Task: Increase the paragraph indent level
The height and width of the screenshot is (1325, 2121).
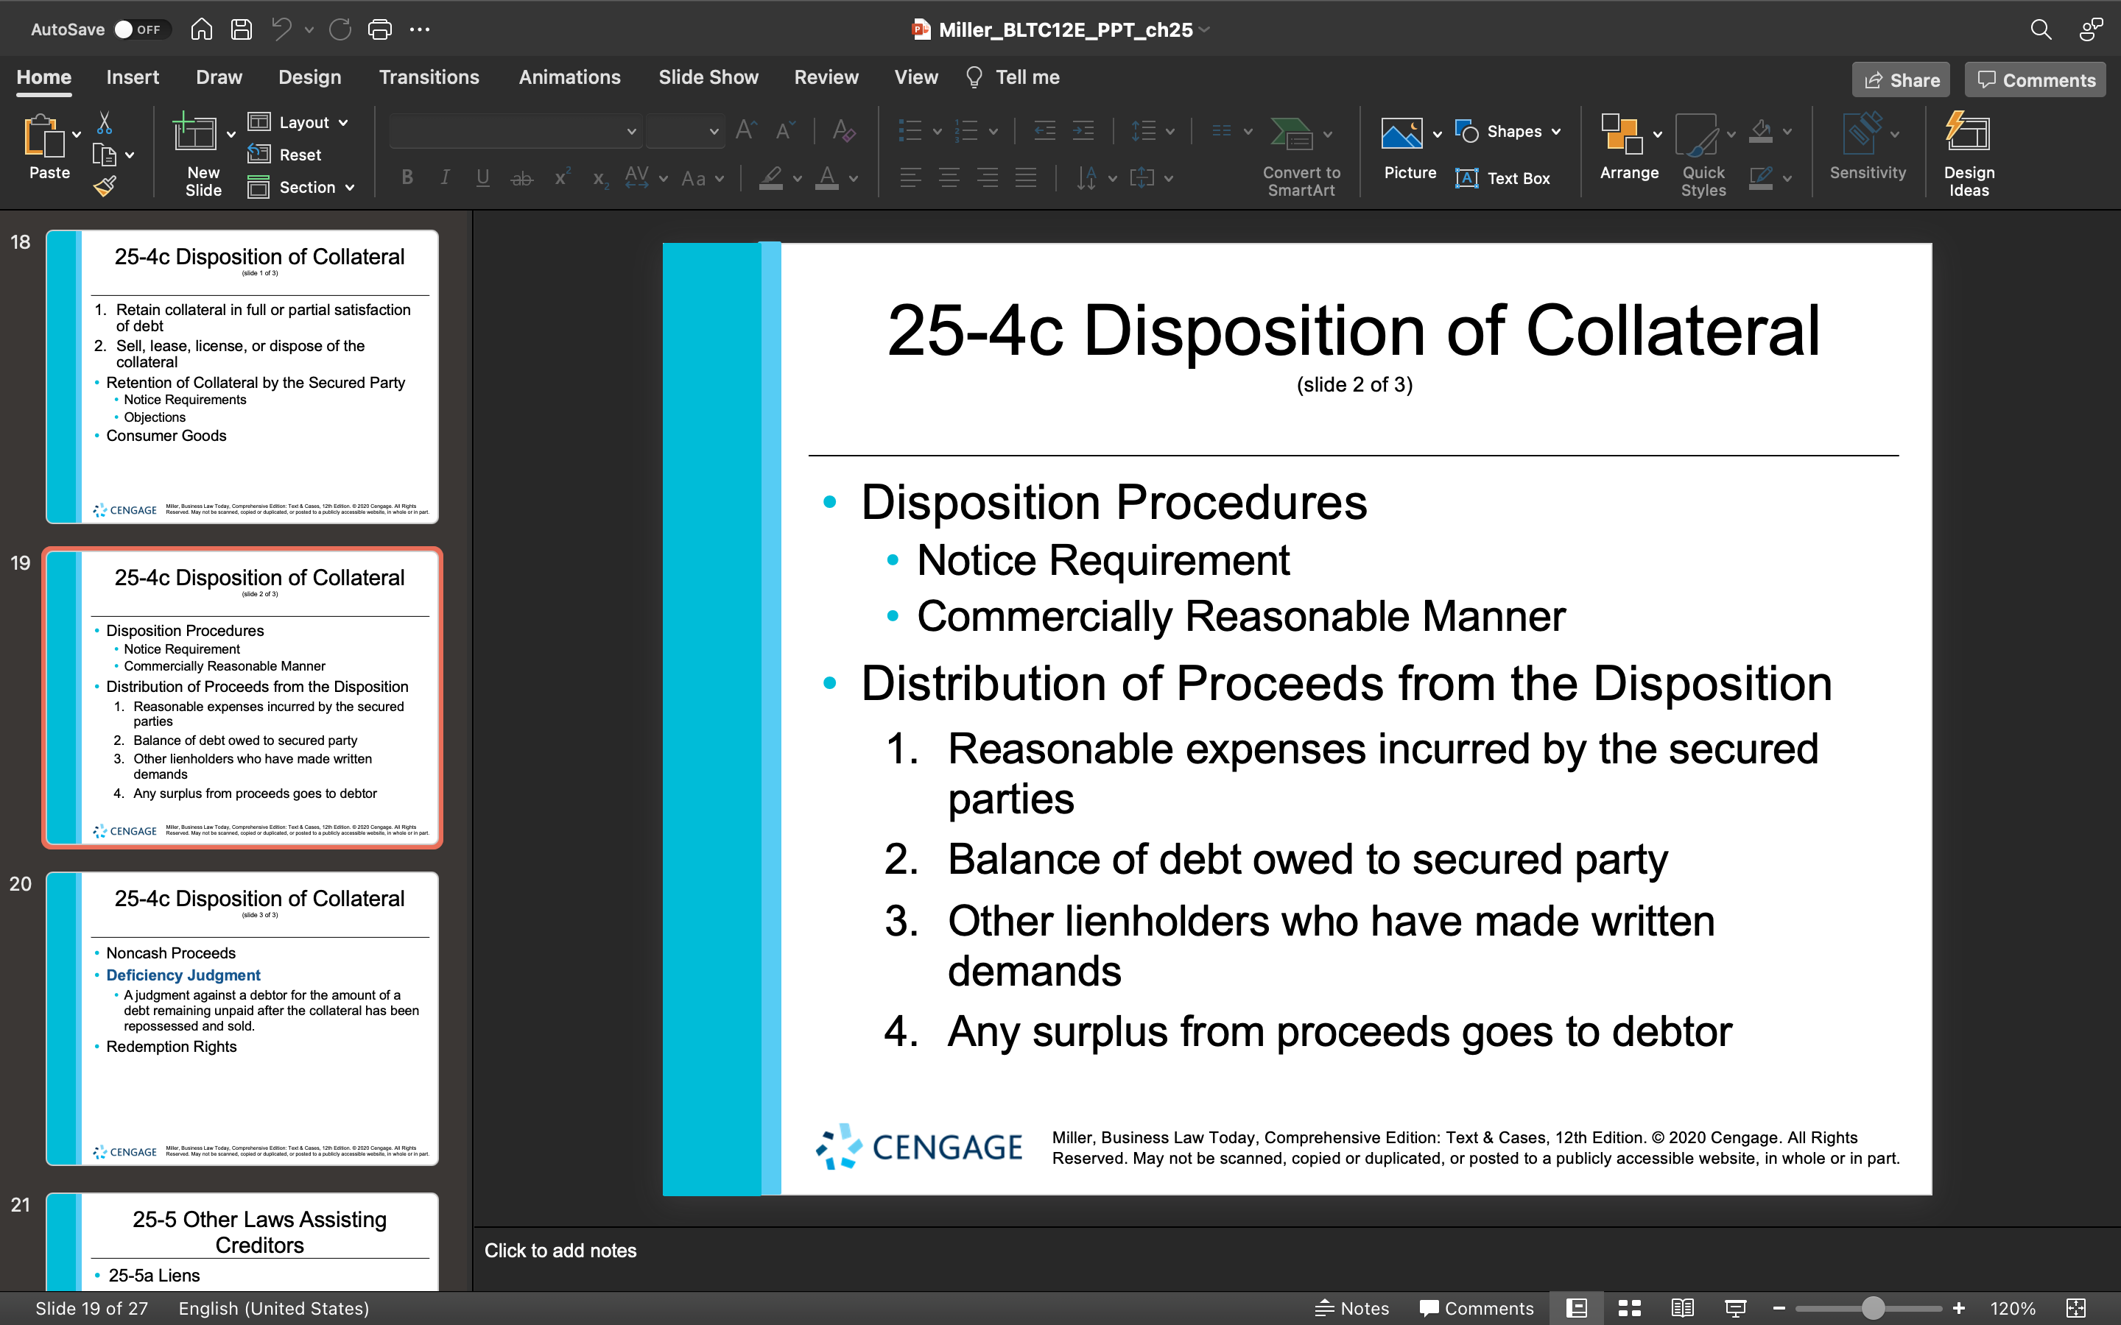Action: 1083,132
